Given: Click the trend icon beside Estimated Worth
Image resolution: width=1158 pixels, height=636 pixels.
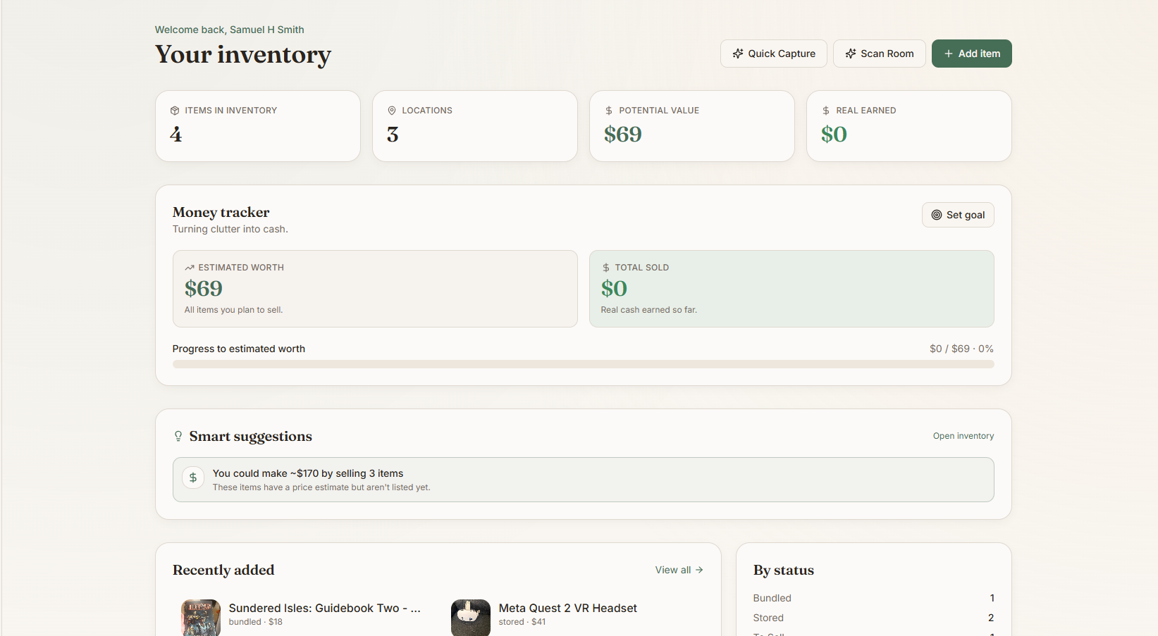Looking at the screenshot, I should [x=190, y=268].
